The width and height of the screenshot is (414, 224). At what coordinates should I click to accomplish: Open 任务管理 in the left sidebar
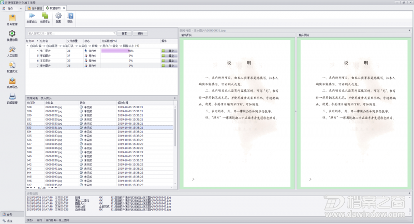click(12, 20)
